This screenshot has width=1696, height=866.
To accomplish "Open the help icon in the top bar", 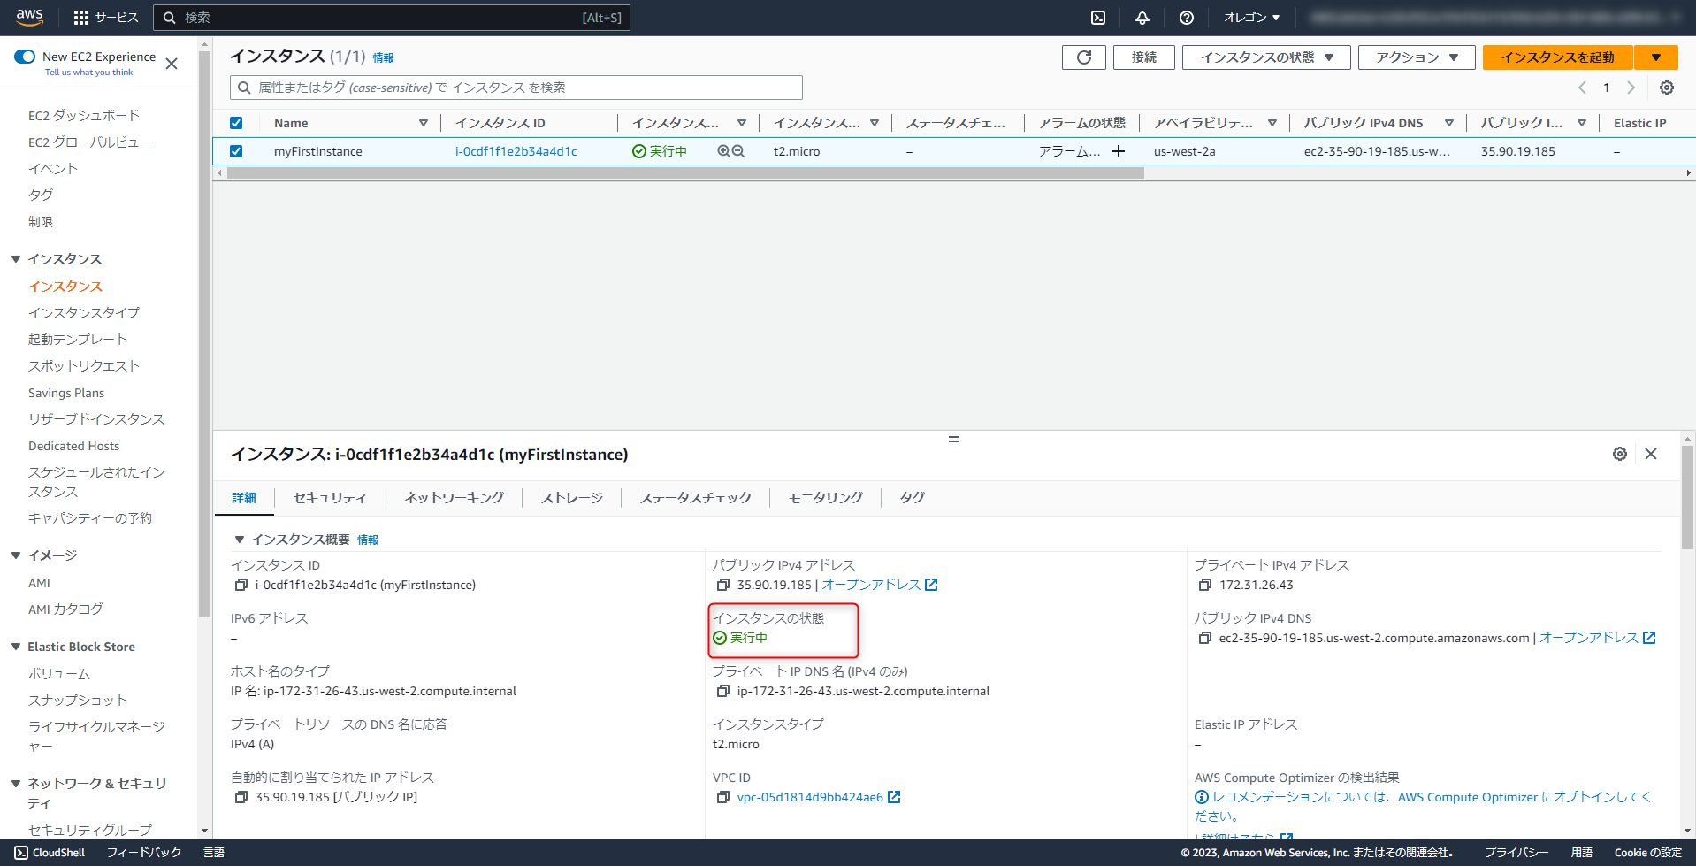I will (x=1187, y=17).
